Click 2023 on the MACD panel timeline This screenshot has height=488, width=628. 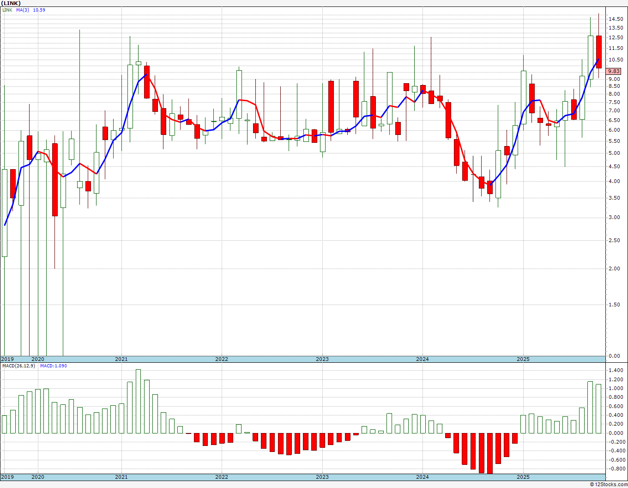[x=322, y=477]
